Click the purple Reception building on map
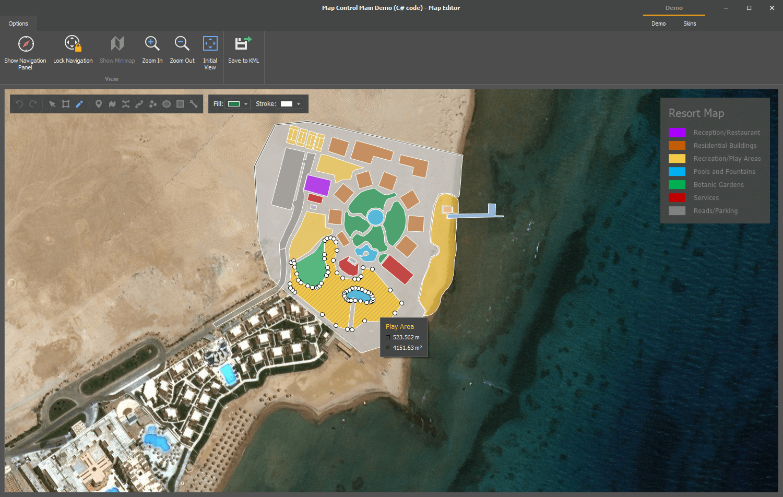Screen dimensions: 783x497 317,185
